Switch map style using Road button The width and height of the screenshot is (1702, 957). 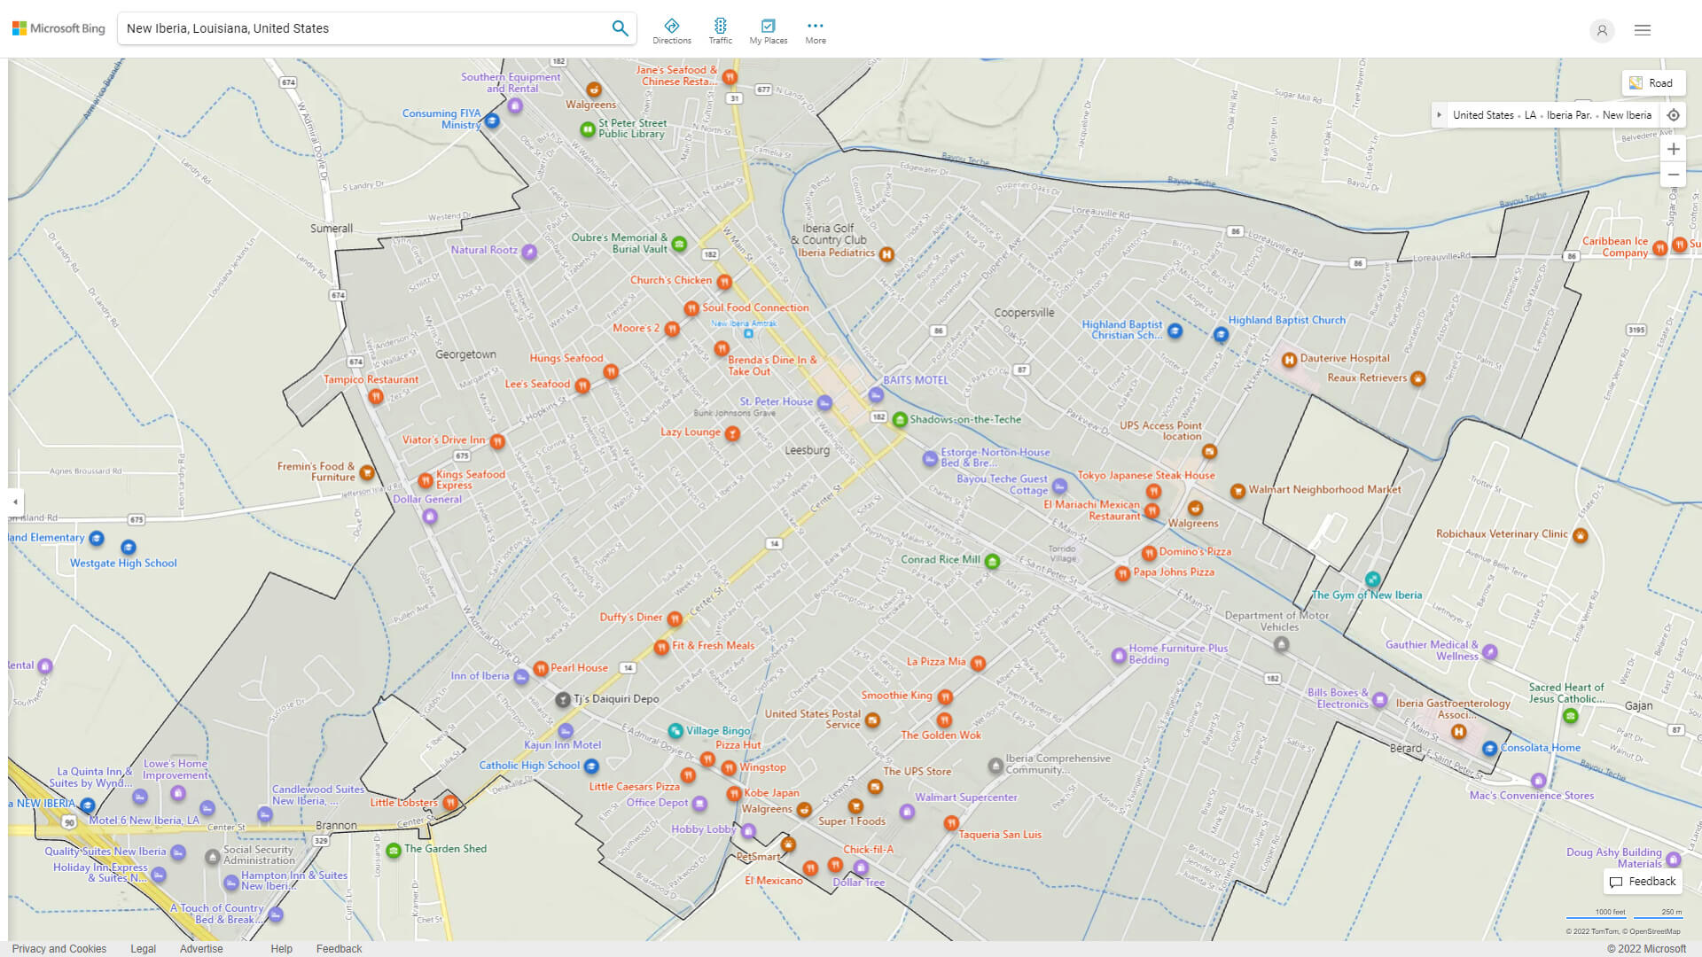point(1651,83)
